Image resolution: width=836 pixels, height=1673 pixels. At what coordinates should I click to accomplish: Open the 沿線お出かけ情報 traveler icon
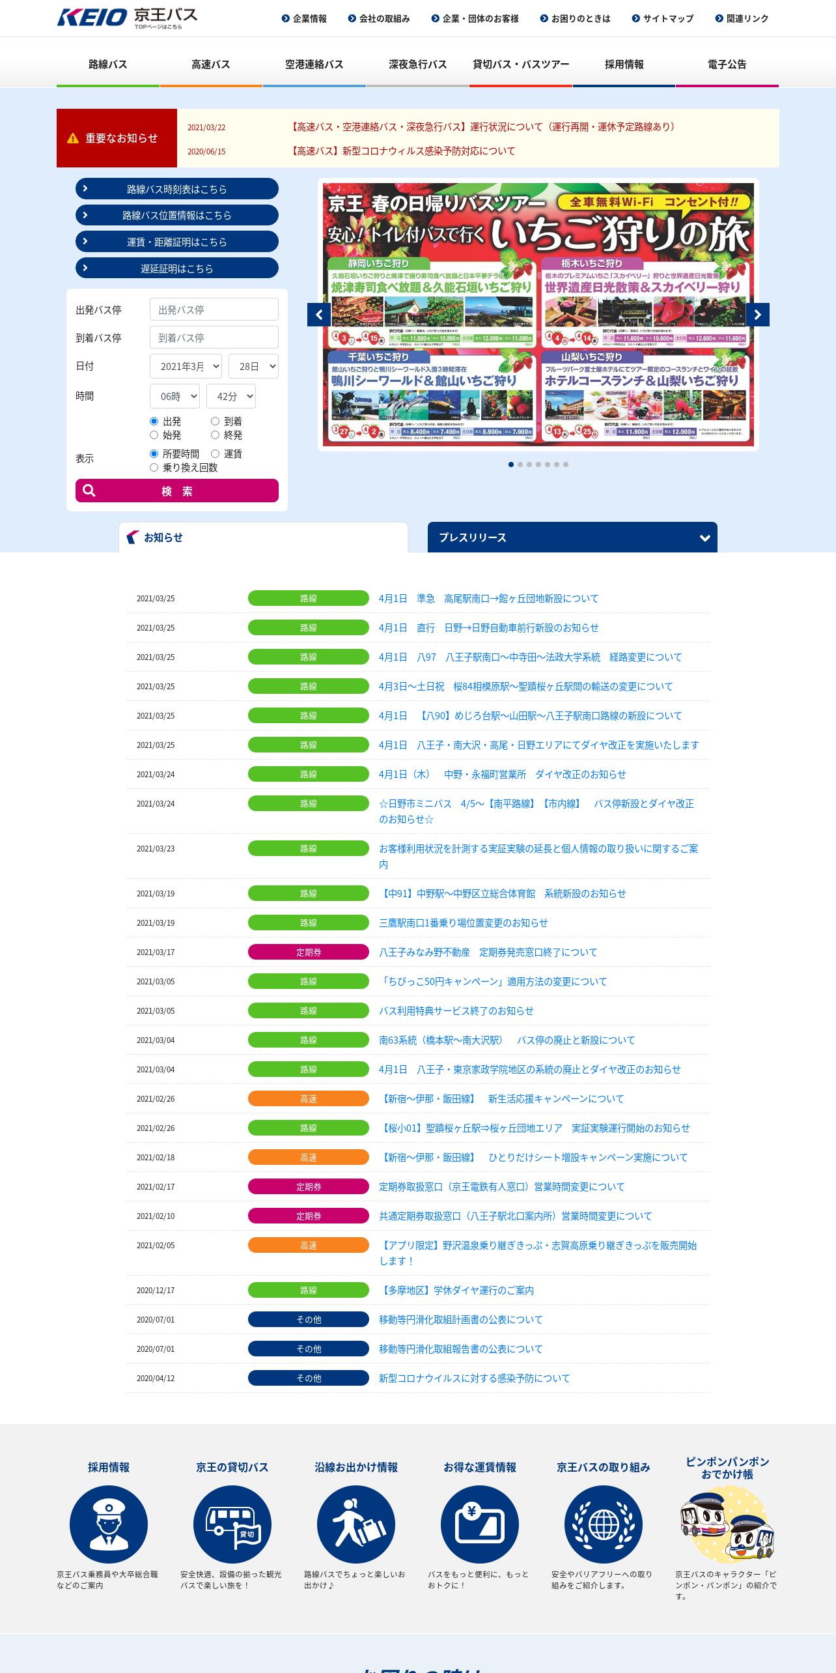356,1524
